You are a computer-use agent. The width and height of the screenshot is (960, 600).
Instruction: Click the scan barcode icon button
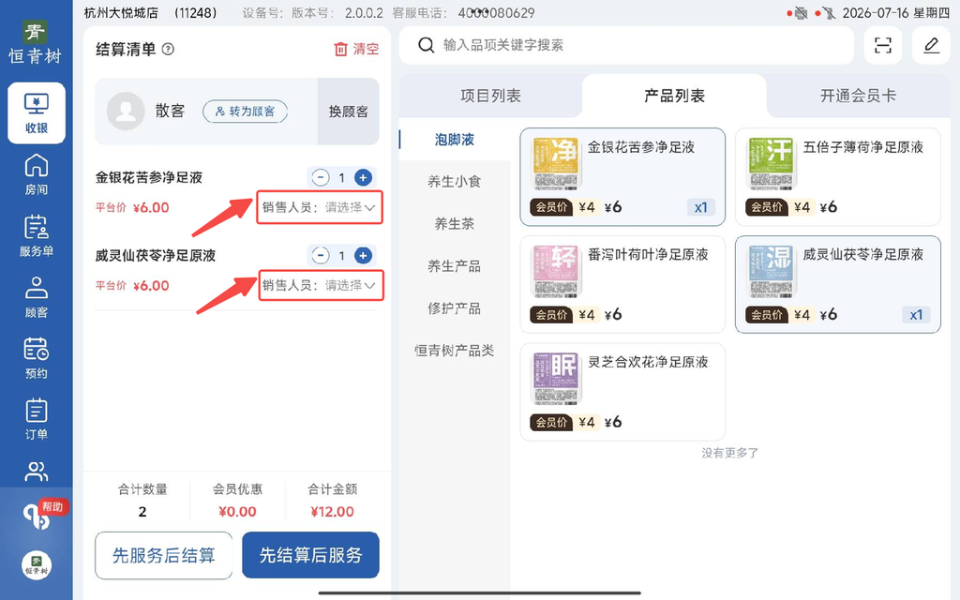[883, 45]
